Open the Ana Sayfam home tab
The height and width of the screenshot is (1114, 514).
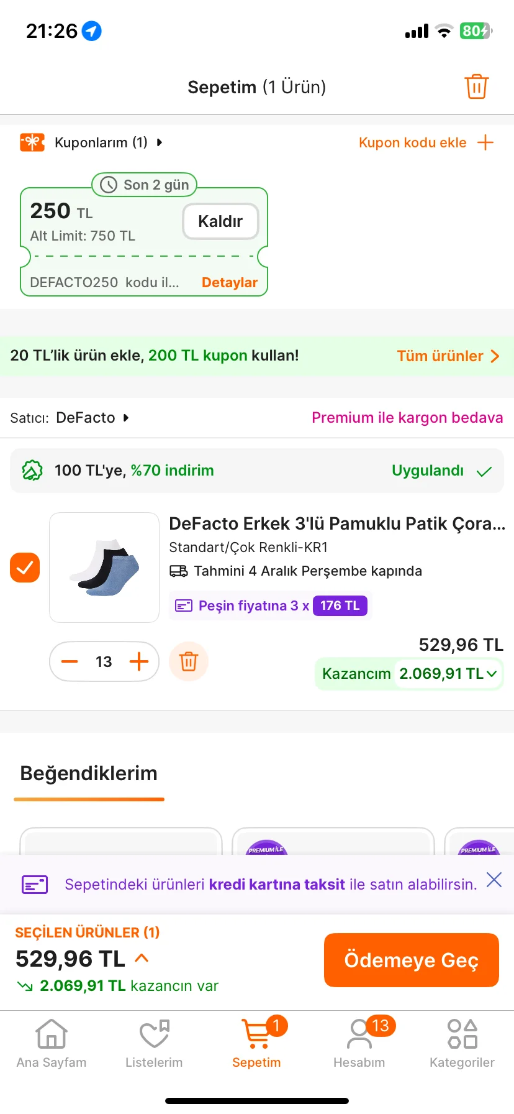pos(52,1044)
